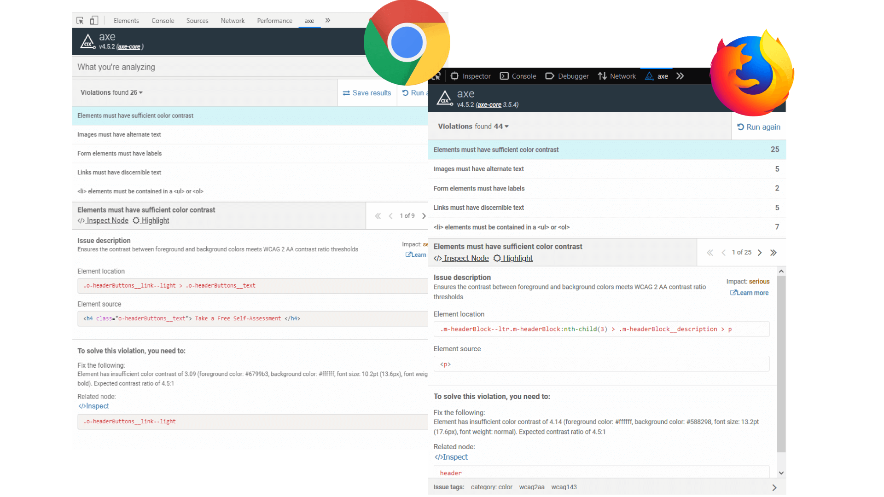This screenshot has width=884, height=497.
Task: Open the Console tab in Chrome DevTools
Action: (x=163, y=21)
